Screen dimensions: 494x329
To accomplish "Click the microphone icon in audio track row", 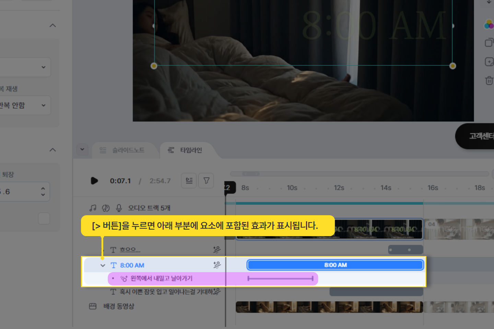I will 119,208.
